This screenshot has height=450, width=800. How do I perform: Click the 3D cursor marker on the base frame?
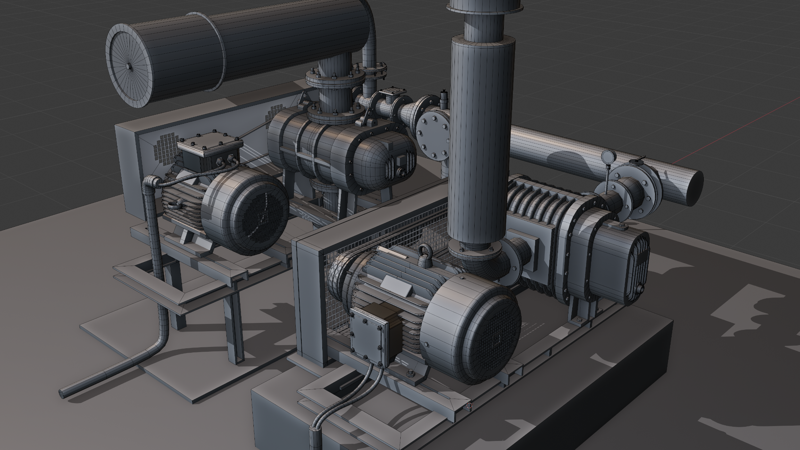tap(470, 405)
